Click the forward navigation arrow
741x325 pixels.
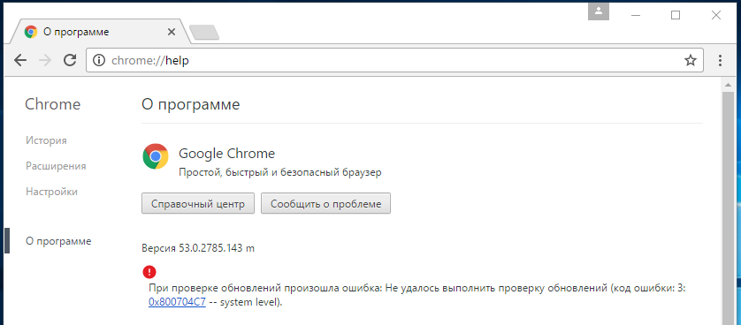coord(45,60)
